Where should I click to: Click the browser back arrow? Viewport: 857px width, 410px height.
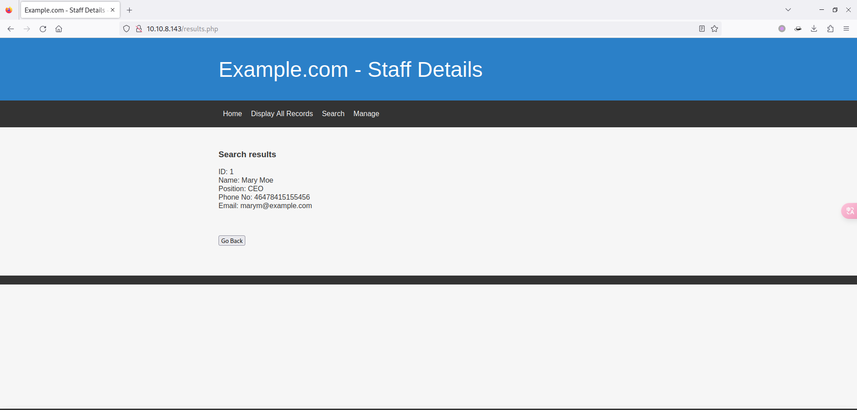coord(11,29)
